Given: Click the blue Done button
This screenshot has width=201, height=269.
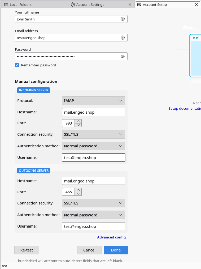Looking at the screenshot, I should [116, 250].
